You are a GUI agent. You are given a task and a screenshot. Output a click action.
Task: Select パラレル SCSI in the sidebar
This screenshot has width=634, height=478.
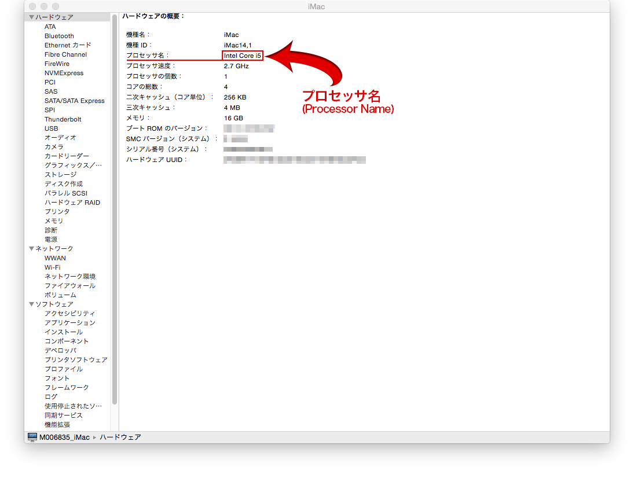(66, 193)
